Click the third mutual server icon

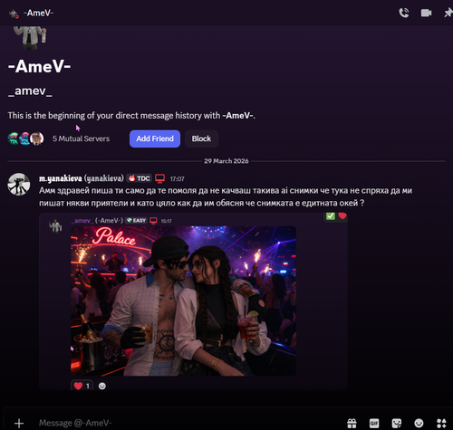pos(37,139)
